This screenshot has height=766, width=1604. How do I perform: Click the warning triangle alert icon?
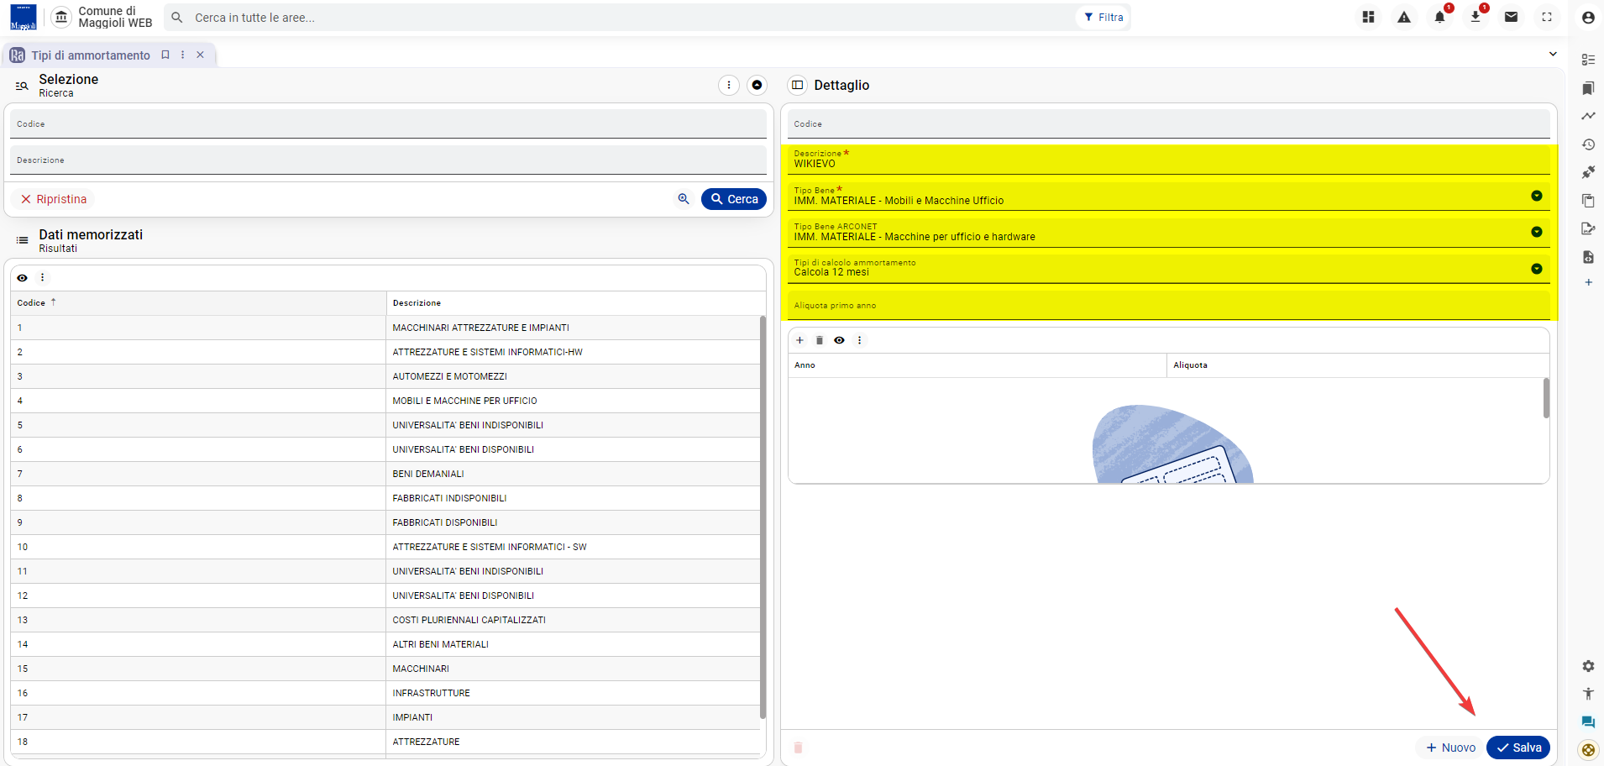click(1404, 17)
